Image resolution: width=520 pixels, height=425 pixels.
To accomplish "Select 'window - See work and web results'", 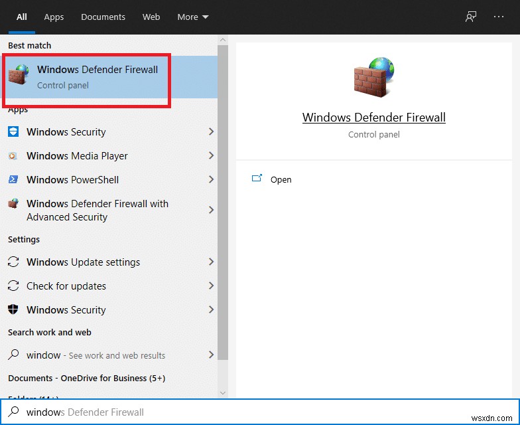I will (109, 355).
